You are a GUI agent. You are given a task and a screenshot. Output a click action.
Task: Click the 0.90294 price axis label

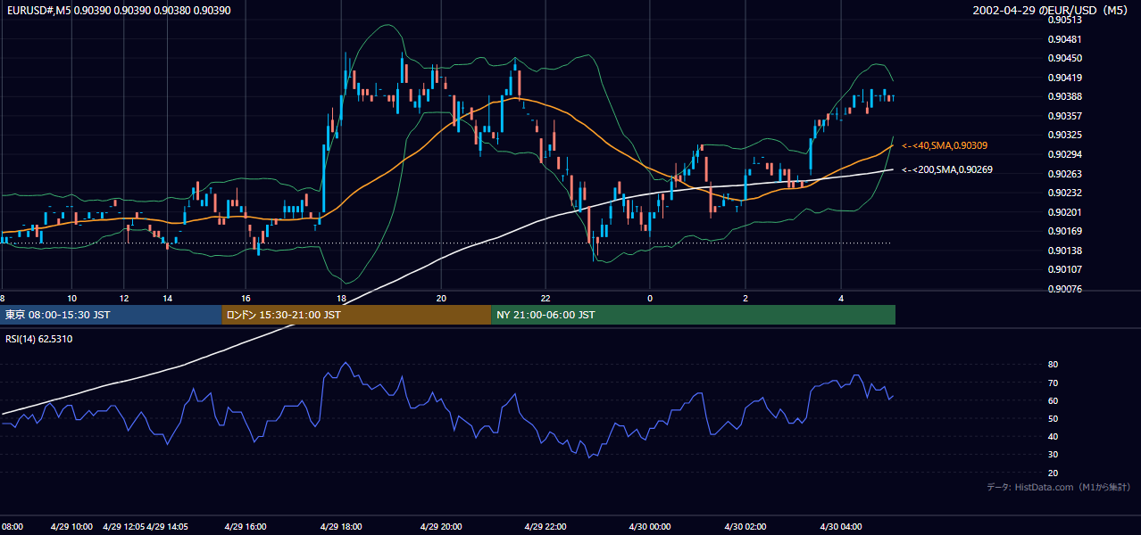click(x=1064, y=154)
